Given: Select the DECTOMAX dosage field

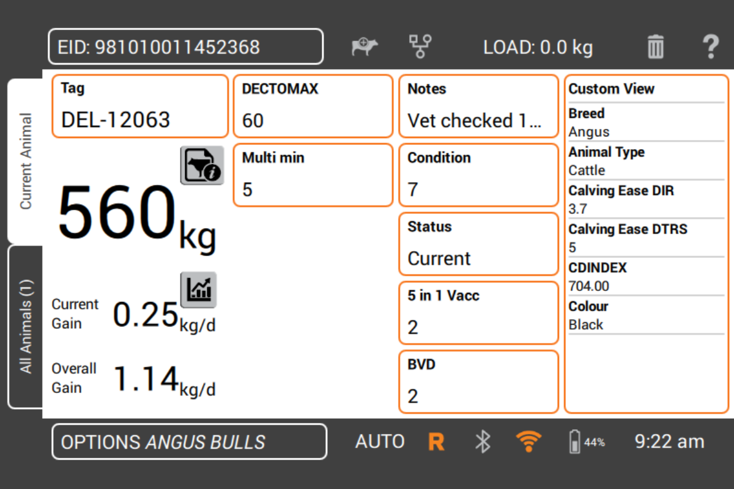Looking at the screenshot, I should (x=313, y=107).
